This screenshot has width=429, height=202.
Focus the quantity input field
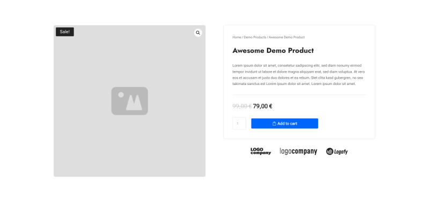point(239,123)
